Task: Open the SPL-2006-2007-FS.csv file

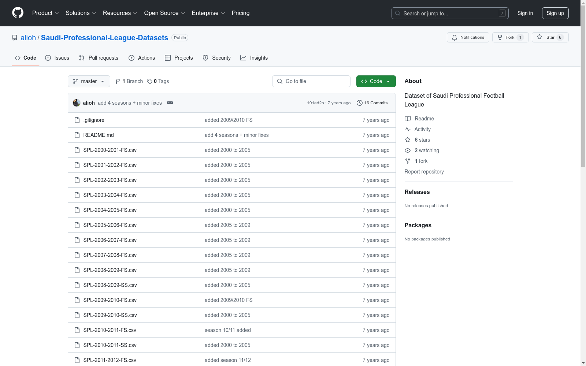Action: [110, 240]
